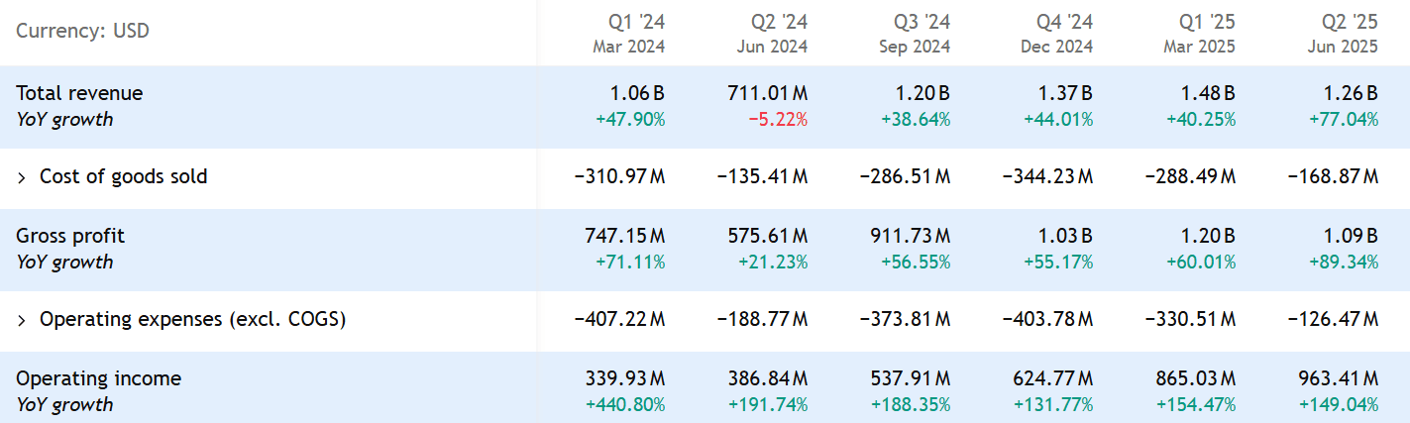
Task: Select the Q1 '24 column header
Action: [629, 33]
